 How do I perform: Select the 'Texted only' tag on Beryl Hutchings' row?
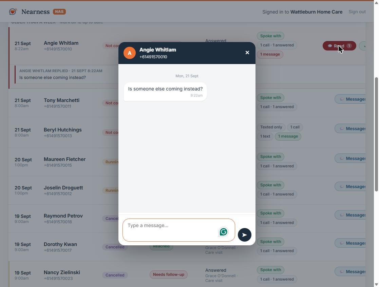tap(271, 127)
